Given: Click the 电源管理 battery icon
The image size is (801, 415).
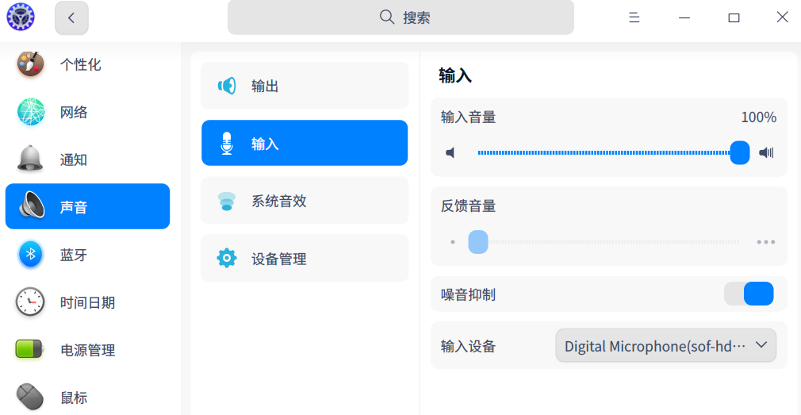Looking at the screenshot, I should (29, 349).
